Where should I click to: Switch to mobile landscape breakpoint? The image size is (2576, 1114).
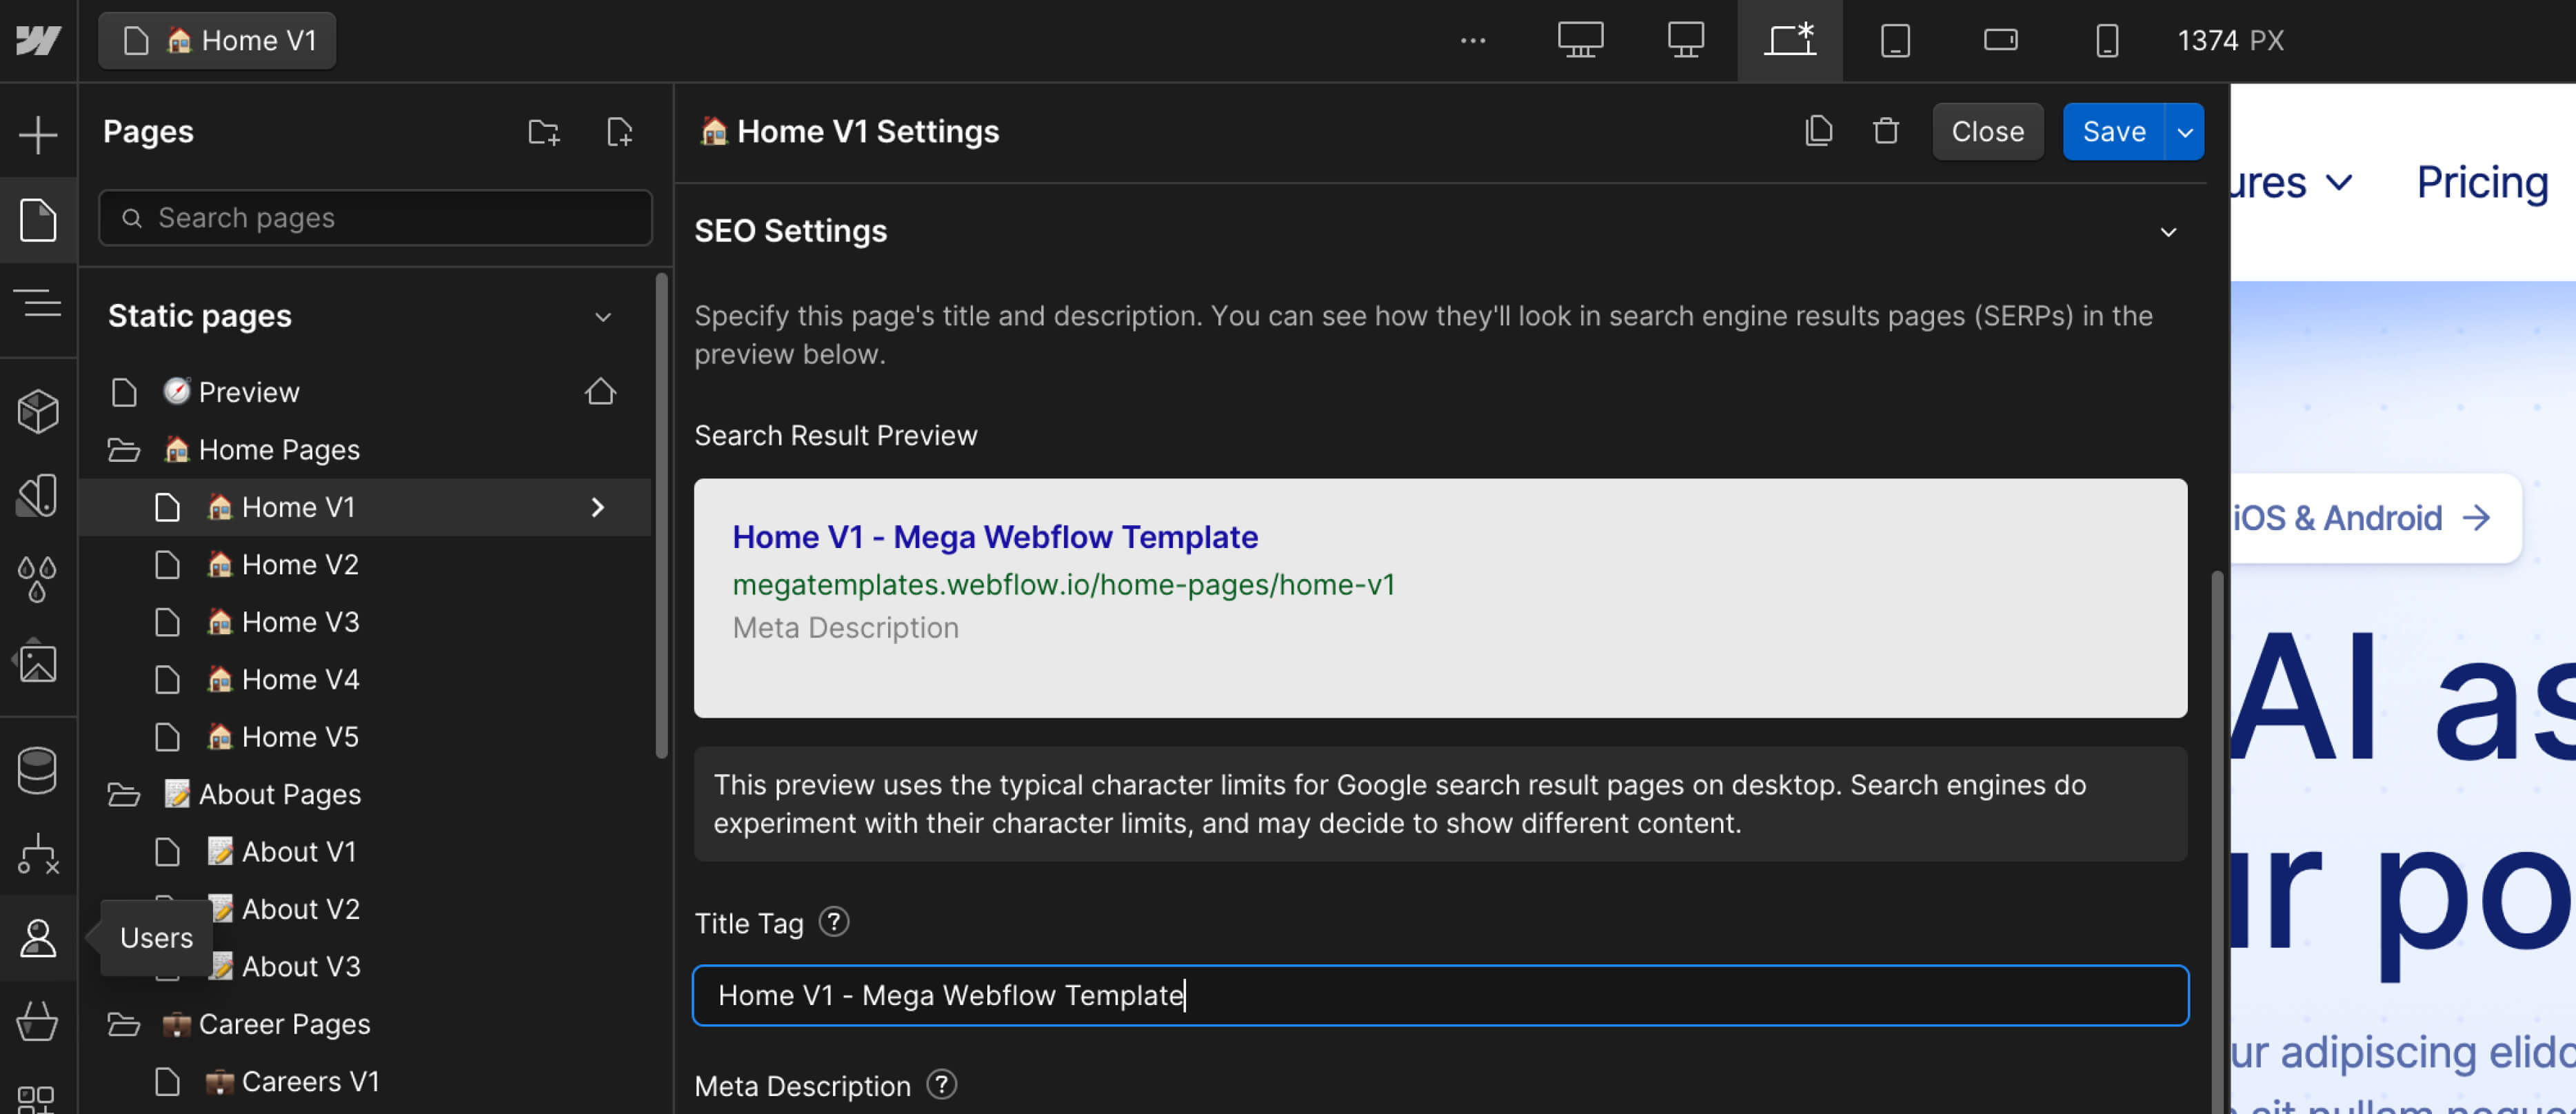[2001, 40]
